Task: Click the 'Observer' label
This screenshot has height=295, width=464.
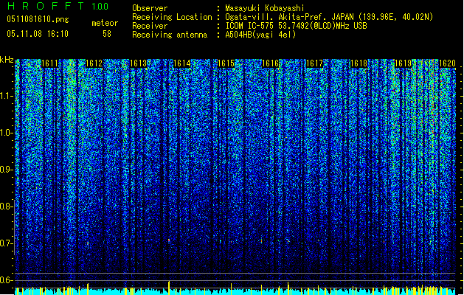Action: pyautogui.click(x=150, y=8)
